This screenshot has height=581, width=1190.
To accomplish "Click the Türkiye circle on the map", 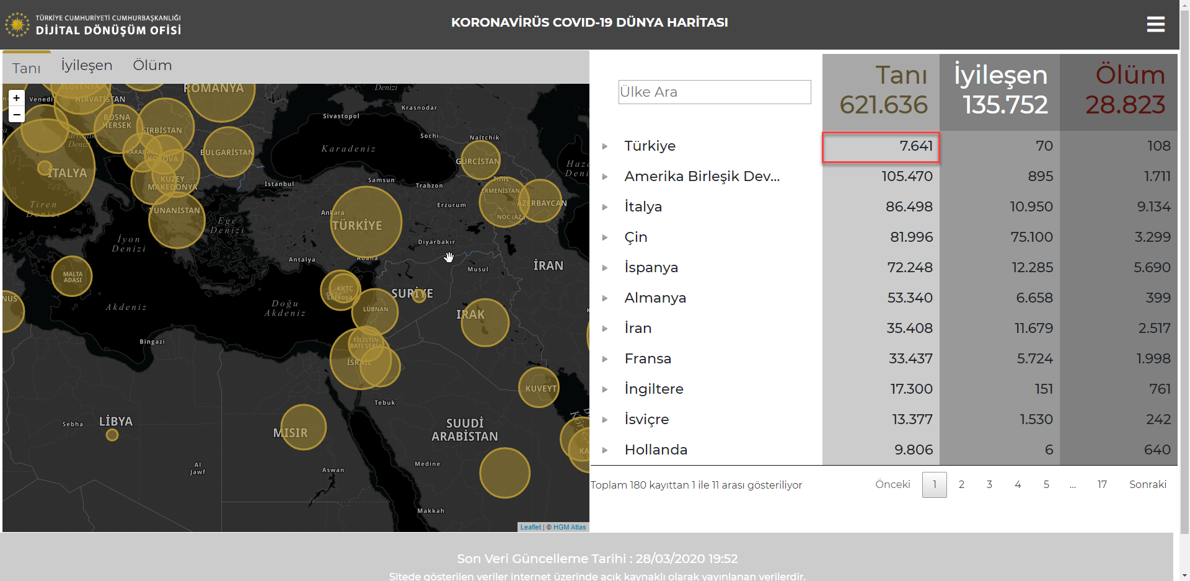I will click(x=366, y=221).
